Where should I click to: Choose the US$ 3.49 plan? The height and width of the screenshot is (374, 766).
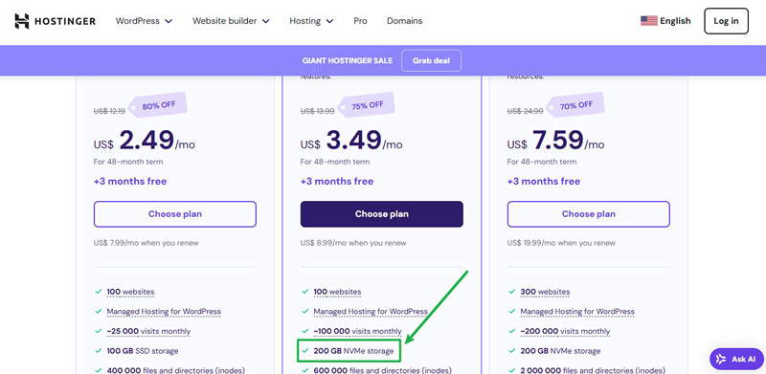coord(381,214)
